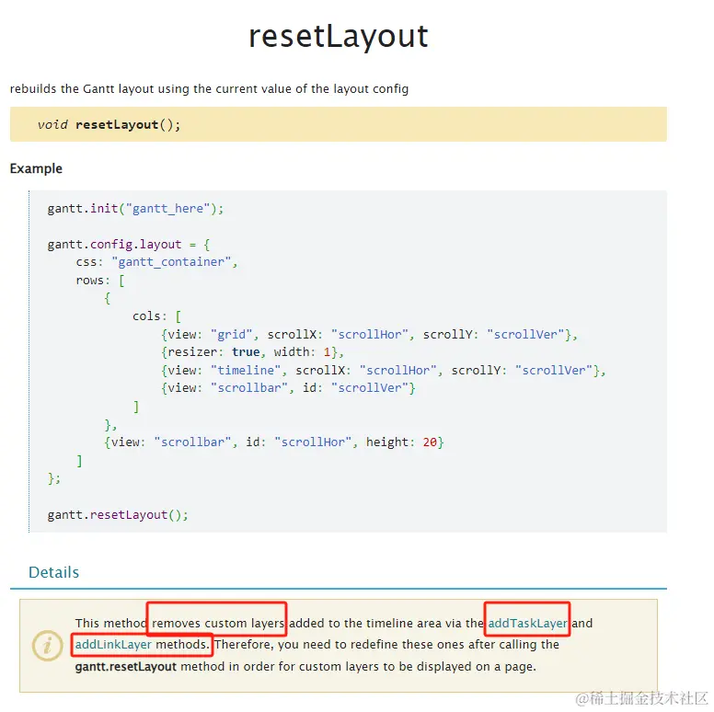The image size is (714, 712).
Task: Click the view: "grid" code line
Action: tap(369, 334)
